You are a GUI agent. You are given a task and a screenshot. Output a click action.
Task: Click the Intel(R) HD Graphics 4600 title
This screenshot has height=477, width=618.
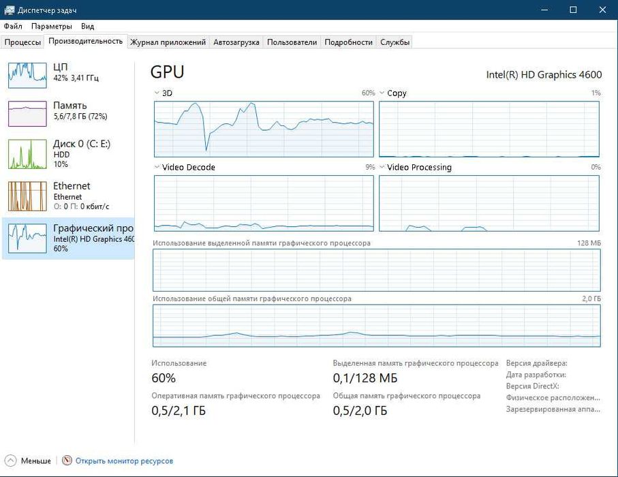(544, 75)
